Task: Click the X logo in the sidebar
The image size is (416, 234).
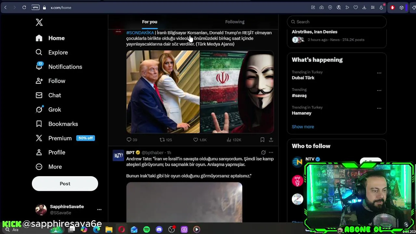Action: pos(39,22)
